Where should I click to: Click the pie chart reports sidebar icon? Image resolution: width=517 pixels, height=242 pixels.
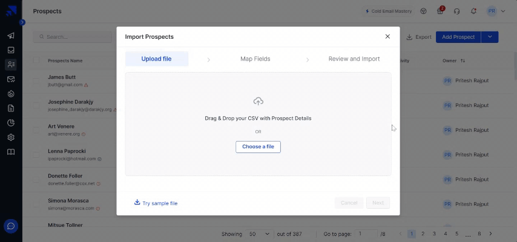[11, 123]
